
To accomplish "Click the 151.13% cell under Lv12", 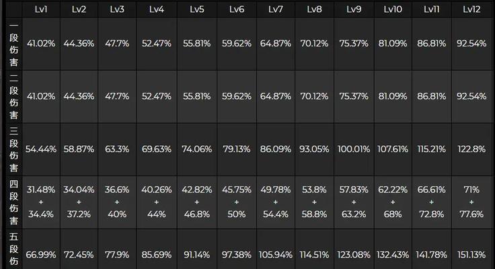I will click(471, 254).
